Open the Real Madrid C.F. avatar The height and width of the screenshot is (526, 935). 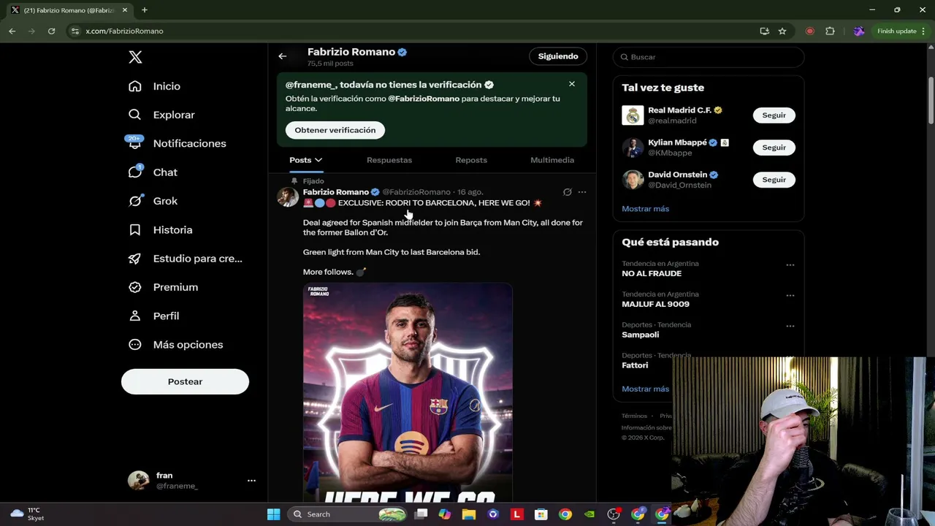tap(633, 115)
